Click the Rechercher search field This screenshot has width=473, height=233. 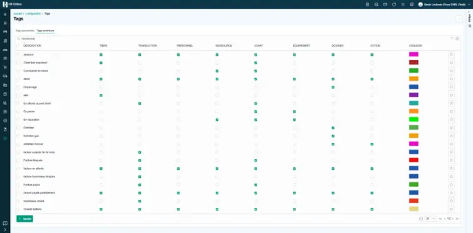coord(232,39)
